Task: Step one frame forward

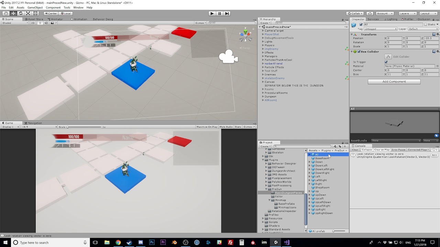Action: click(x=227, y=13)
